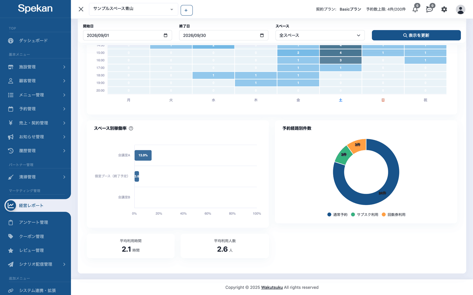
Task: Open the user profile avatar
Action: click(x=460, y=9)
